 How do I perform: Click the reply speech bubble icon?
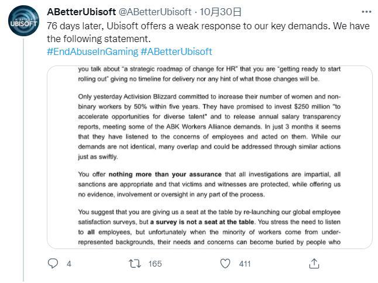tap(53, 264)
